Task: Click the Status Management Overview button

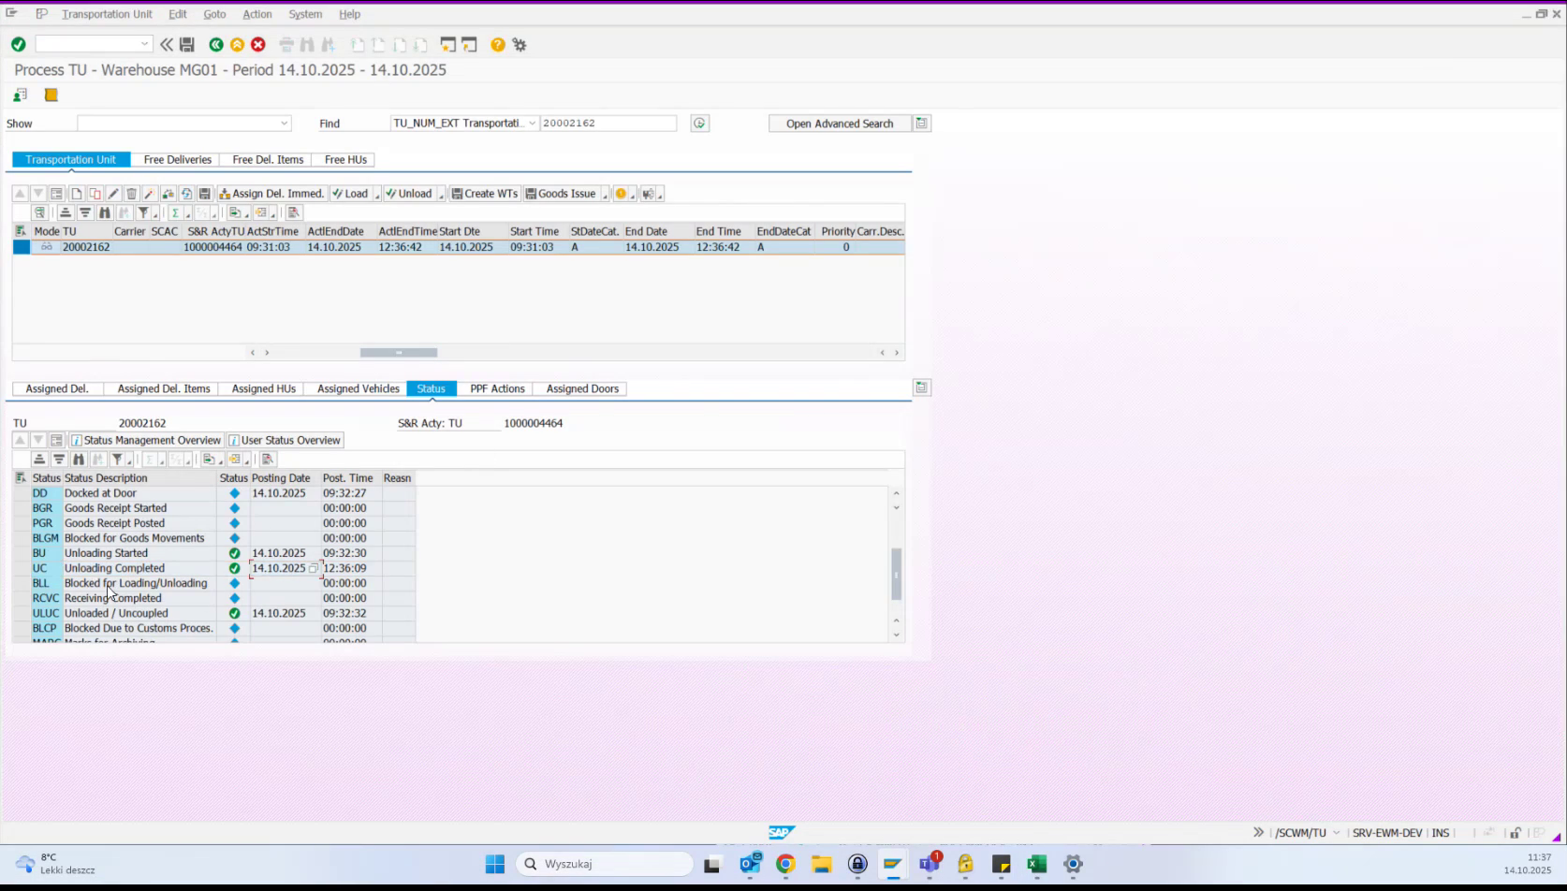Action: coord(147,440)
